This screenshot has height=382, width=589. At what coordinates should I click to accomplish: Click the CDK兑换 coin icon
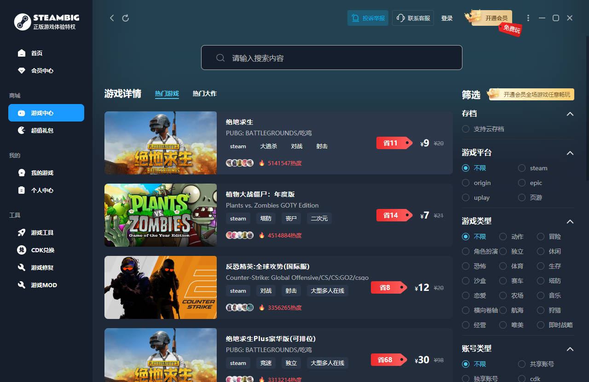(22, 250)
